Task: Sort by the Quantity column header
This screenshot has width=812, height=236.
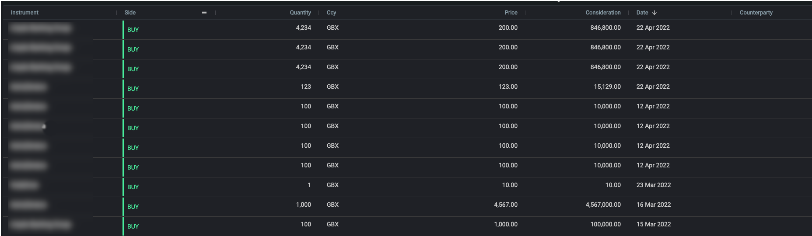Action: click(300, 13)
